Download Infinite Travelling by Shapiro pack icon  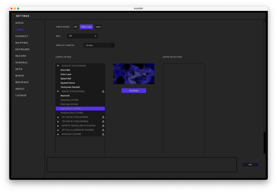tap(103, 126)
